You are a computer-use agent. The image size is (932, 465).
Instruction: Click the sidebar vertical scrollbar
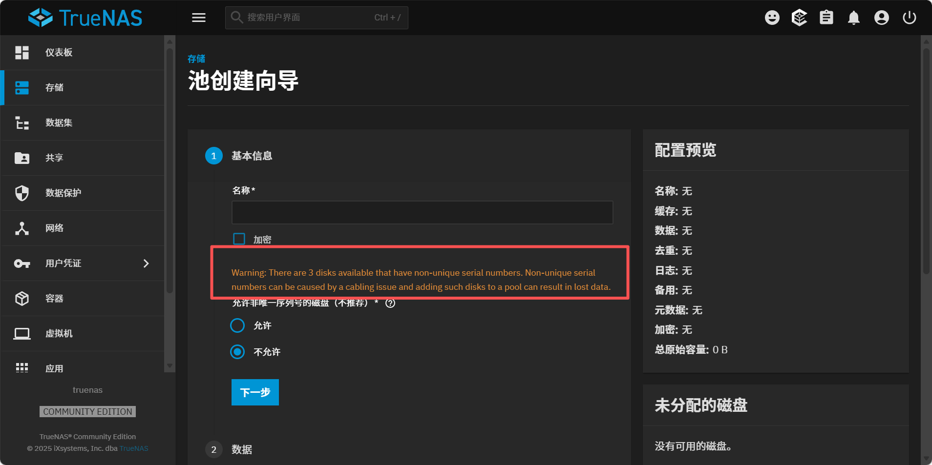pyautogui.click(x=169, y=171)
